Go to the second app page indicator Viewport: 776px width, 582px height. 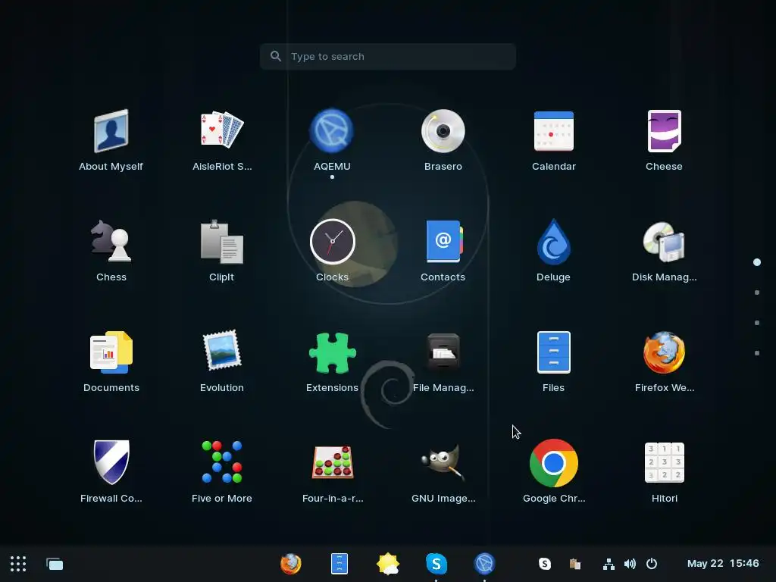[757, 293]
